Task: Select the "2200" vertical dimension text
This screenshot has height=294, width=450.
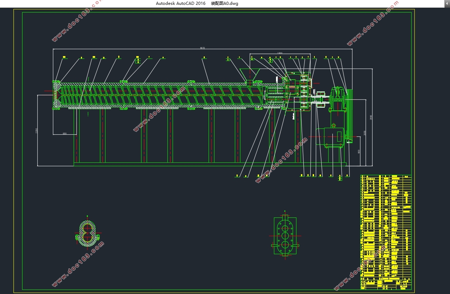Action: pos(37,131)
